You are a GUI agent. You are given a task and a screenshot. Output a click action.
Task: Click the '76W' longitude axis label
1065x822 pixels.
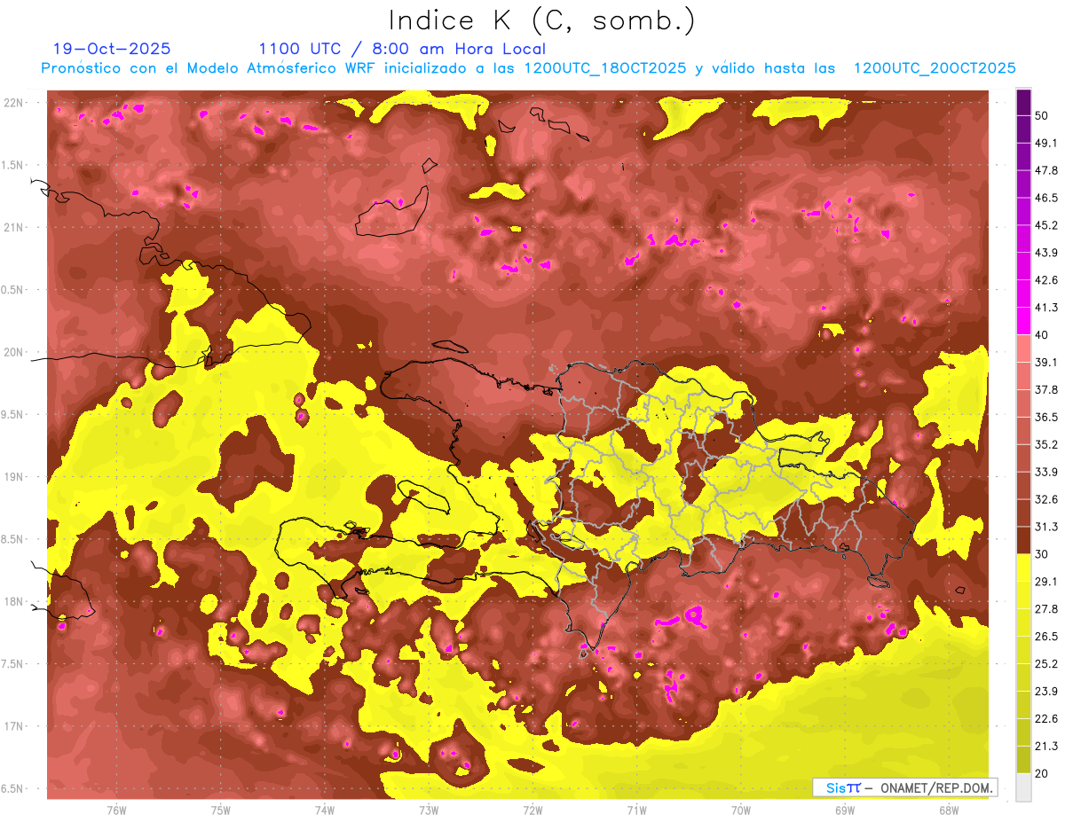(x=116, y=810)
